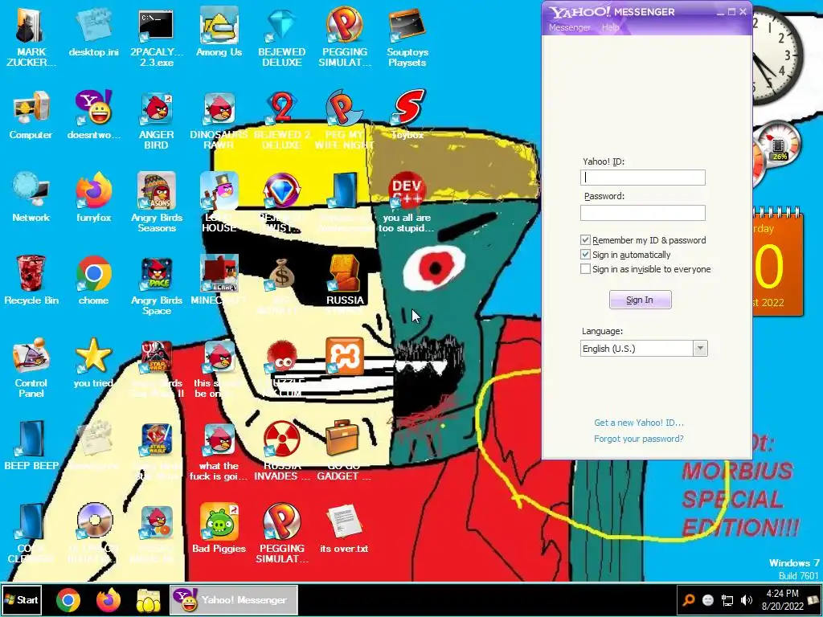This screenshot has height=617, width=823.
Task: Open the 'doesntwo...' Yahoo Messenger desktop shortcut
Action: (94, 114)
